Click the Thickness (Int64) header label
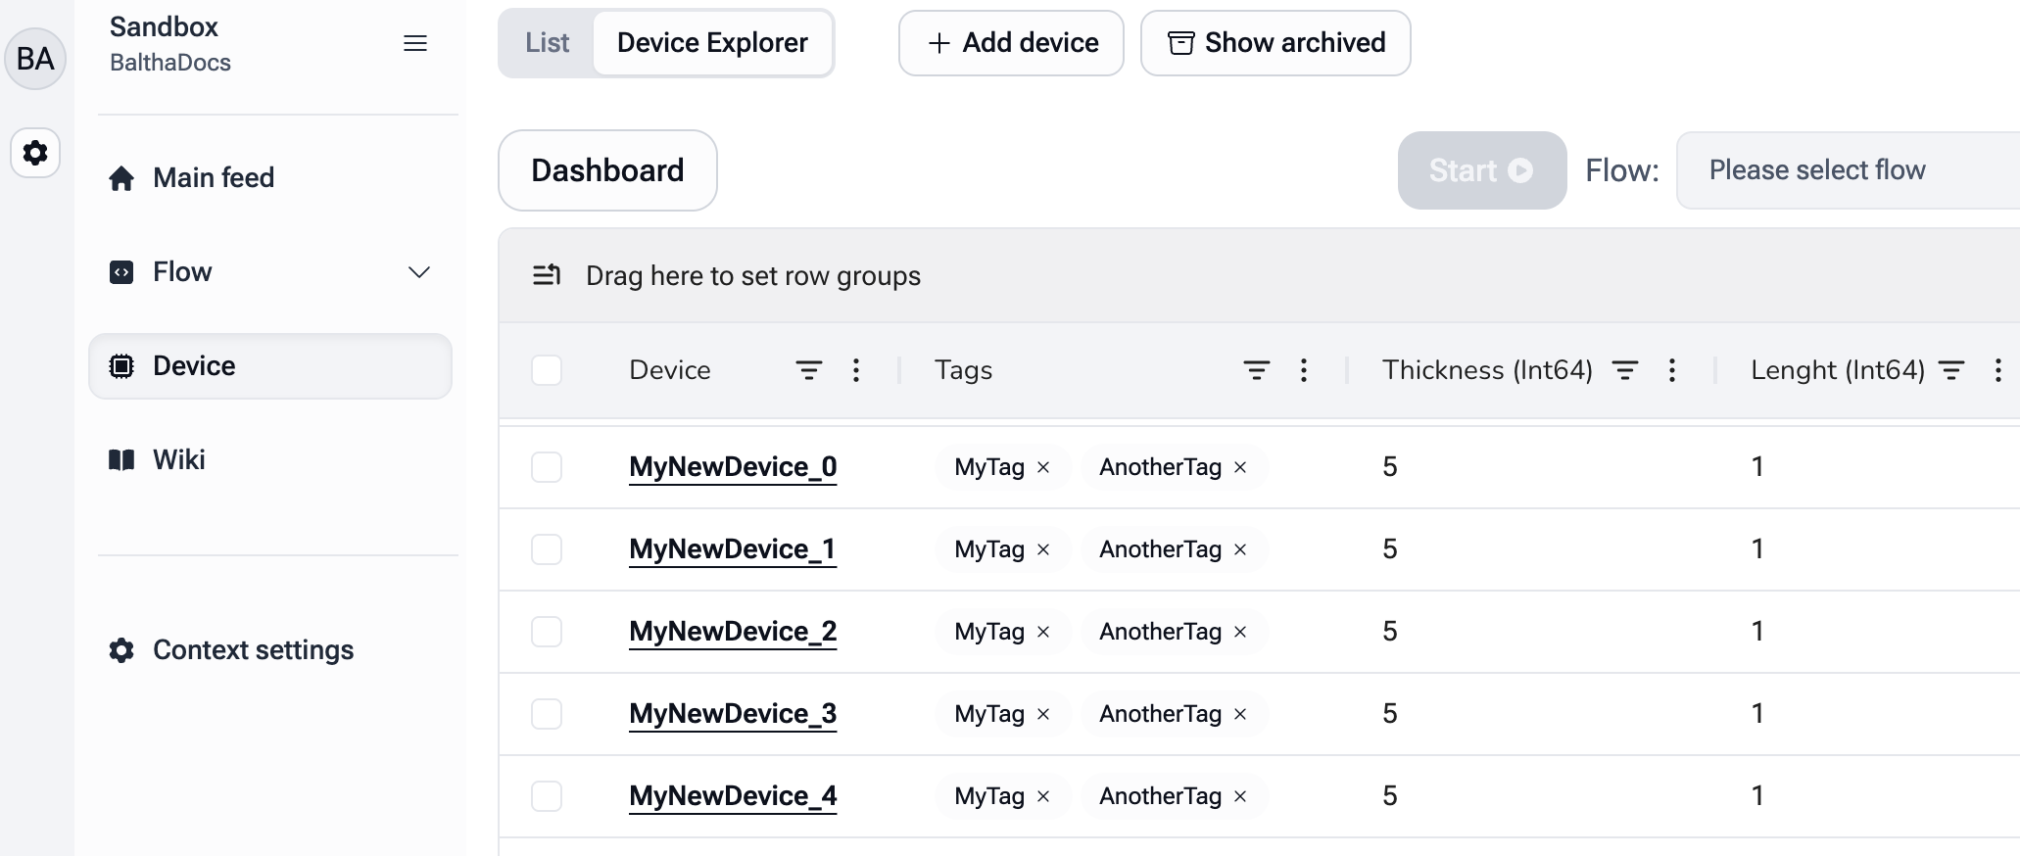The height and width of the screenshot is (856, 2020). 1487,370
